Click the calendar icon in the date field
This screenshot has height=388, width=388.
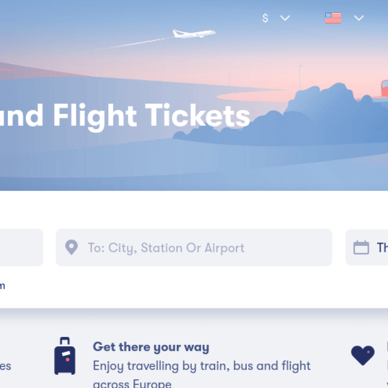[x=361, y=247]
